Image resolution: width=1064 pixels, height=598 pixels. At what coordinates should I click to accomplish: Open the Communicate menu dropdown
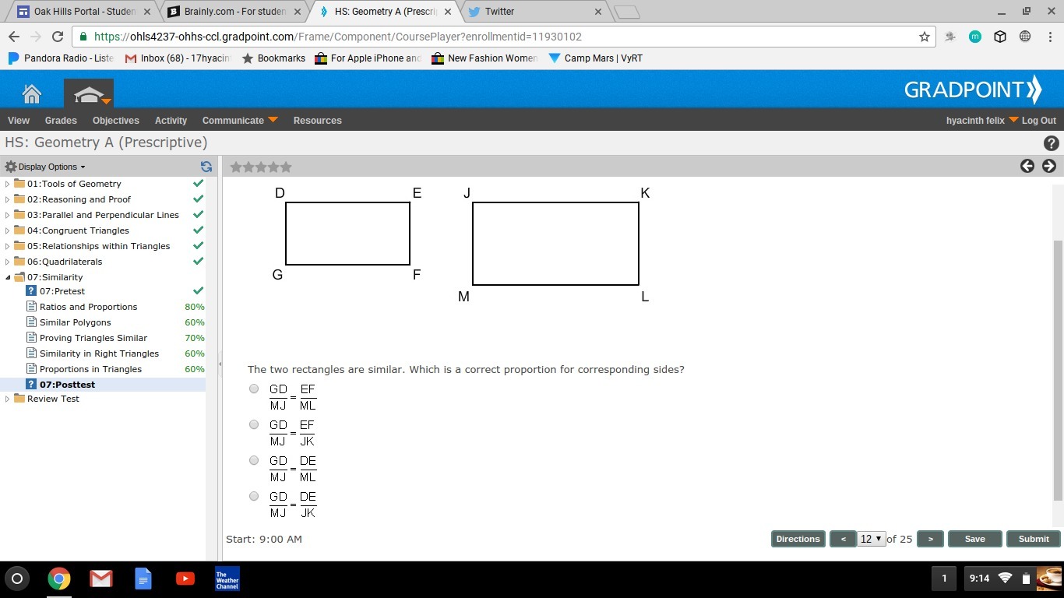click(240, 121)
